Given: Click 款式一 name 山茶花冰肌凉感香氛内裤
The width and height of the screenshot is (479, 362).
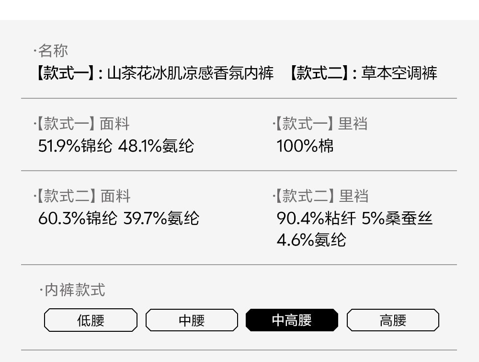Looking at the screenshot, I should (x=190, y=73).
